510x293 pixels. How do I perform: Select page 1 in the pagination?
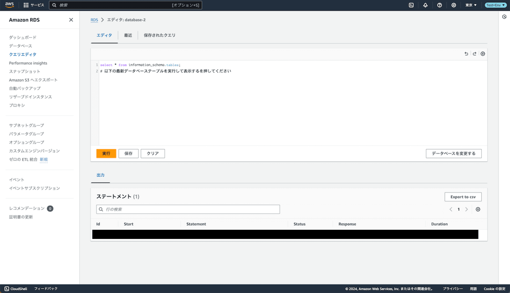(458, 209)
